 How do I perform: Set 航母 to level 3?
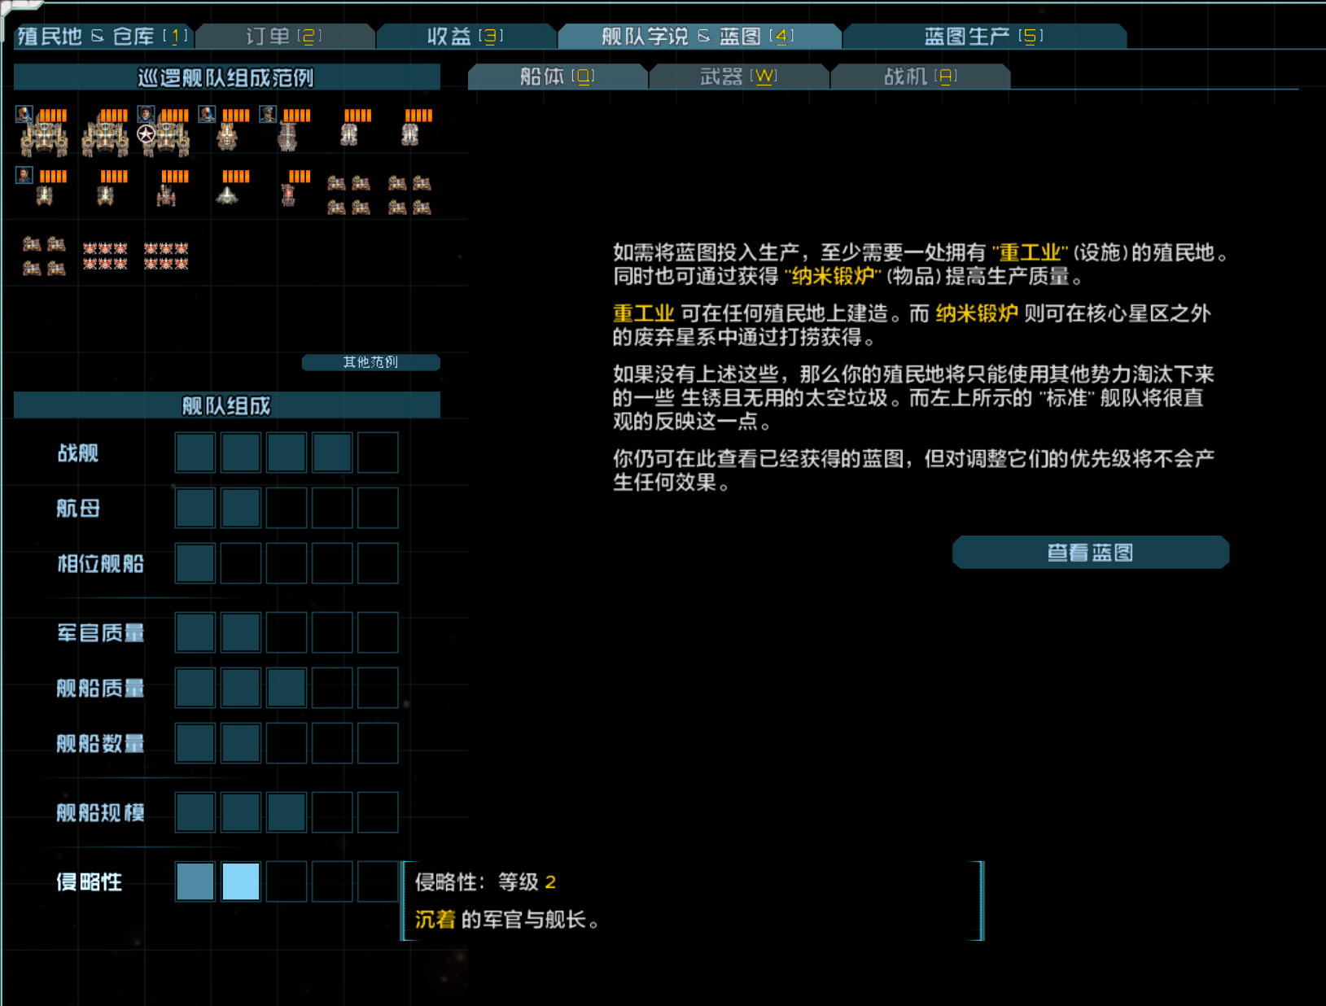(287, 508)
